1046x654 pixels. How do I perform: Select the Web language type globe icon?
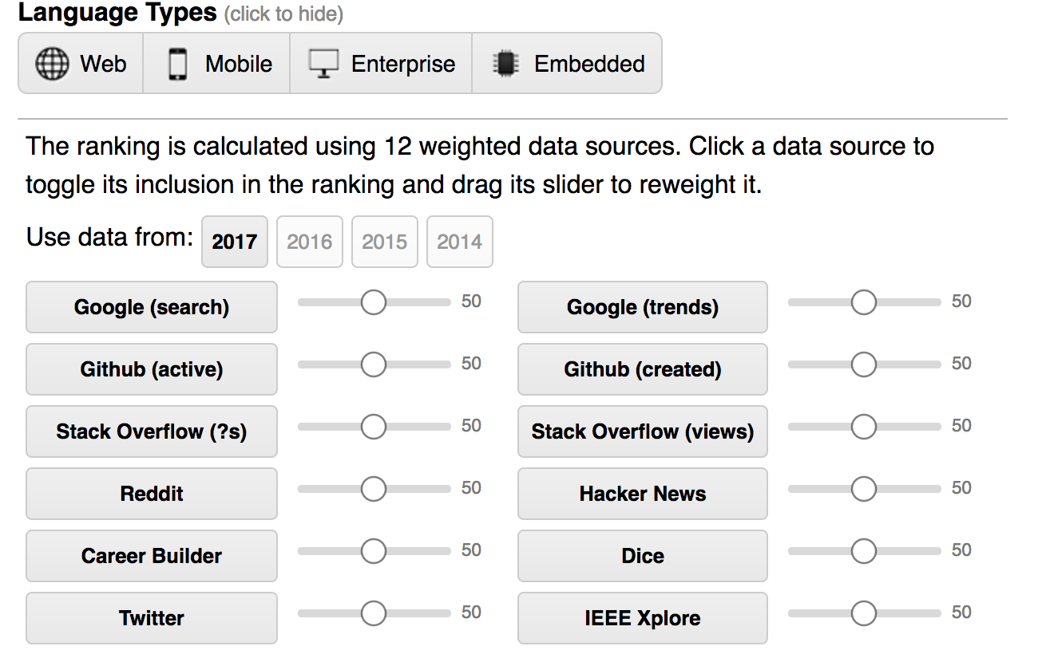[x=53, y=63]
